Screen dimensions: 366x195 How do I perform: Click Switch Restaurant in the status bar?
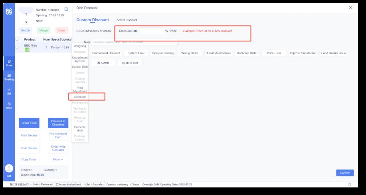pyautogui.click(x=42, y=185)
